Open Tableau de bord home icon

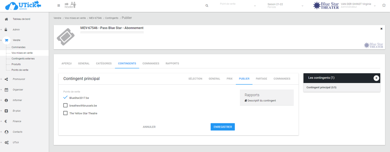tap(6, 19)
